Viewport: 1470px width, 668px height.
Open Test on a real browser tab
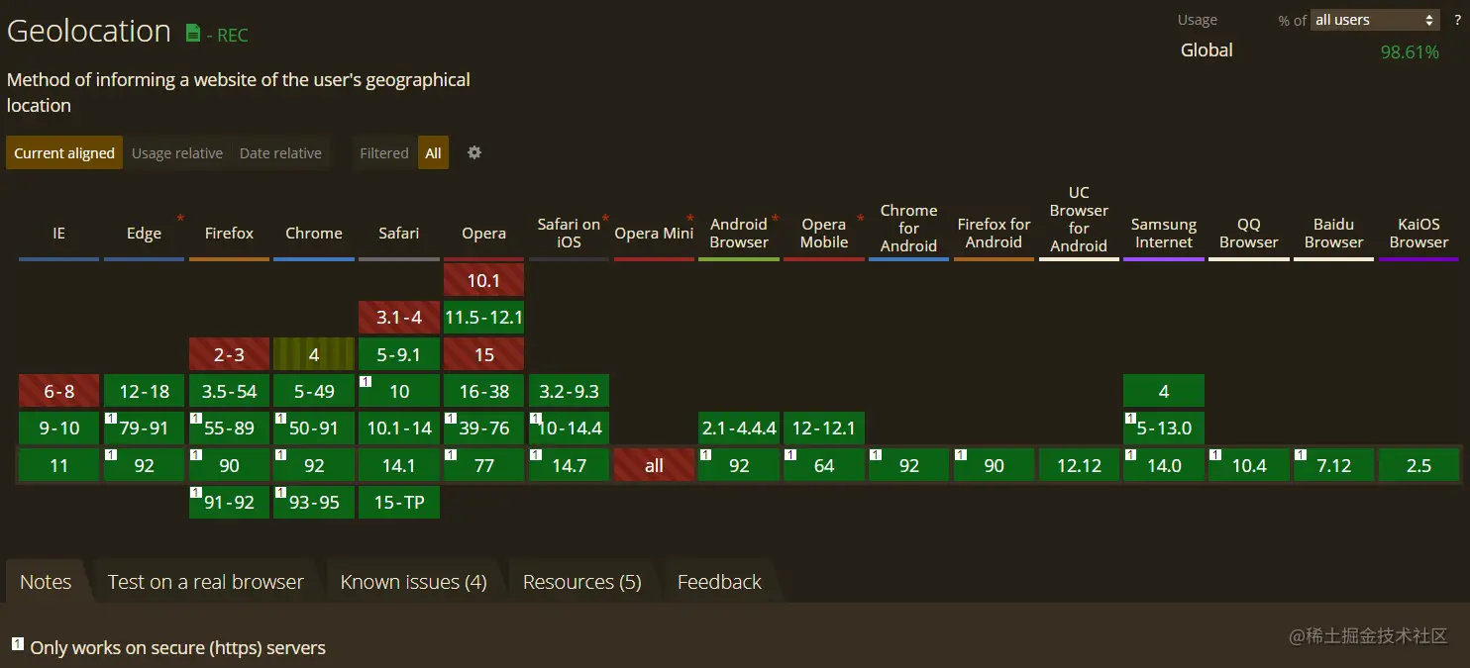point(206,582)
